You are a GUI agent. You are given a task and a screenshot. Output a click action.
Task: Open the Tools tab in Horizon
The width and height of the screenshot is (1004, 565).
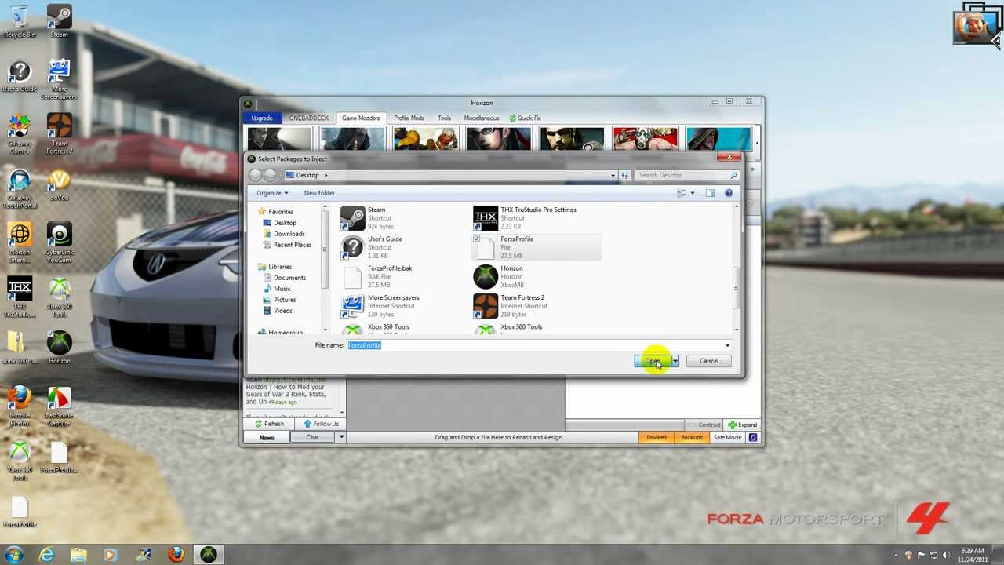(x=444, y=118)
